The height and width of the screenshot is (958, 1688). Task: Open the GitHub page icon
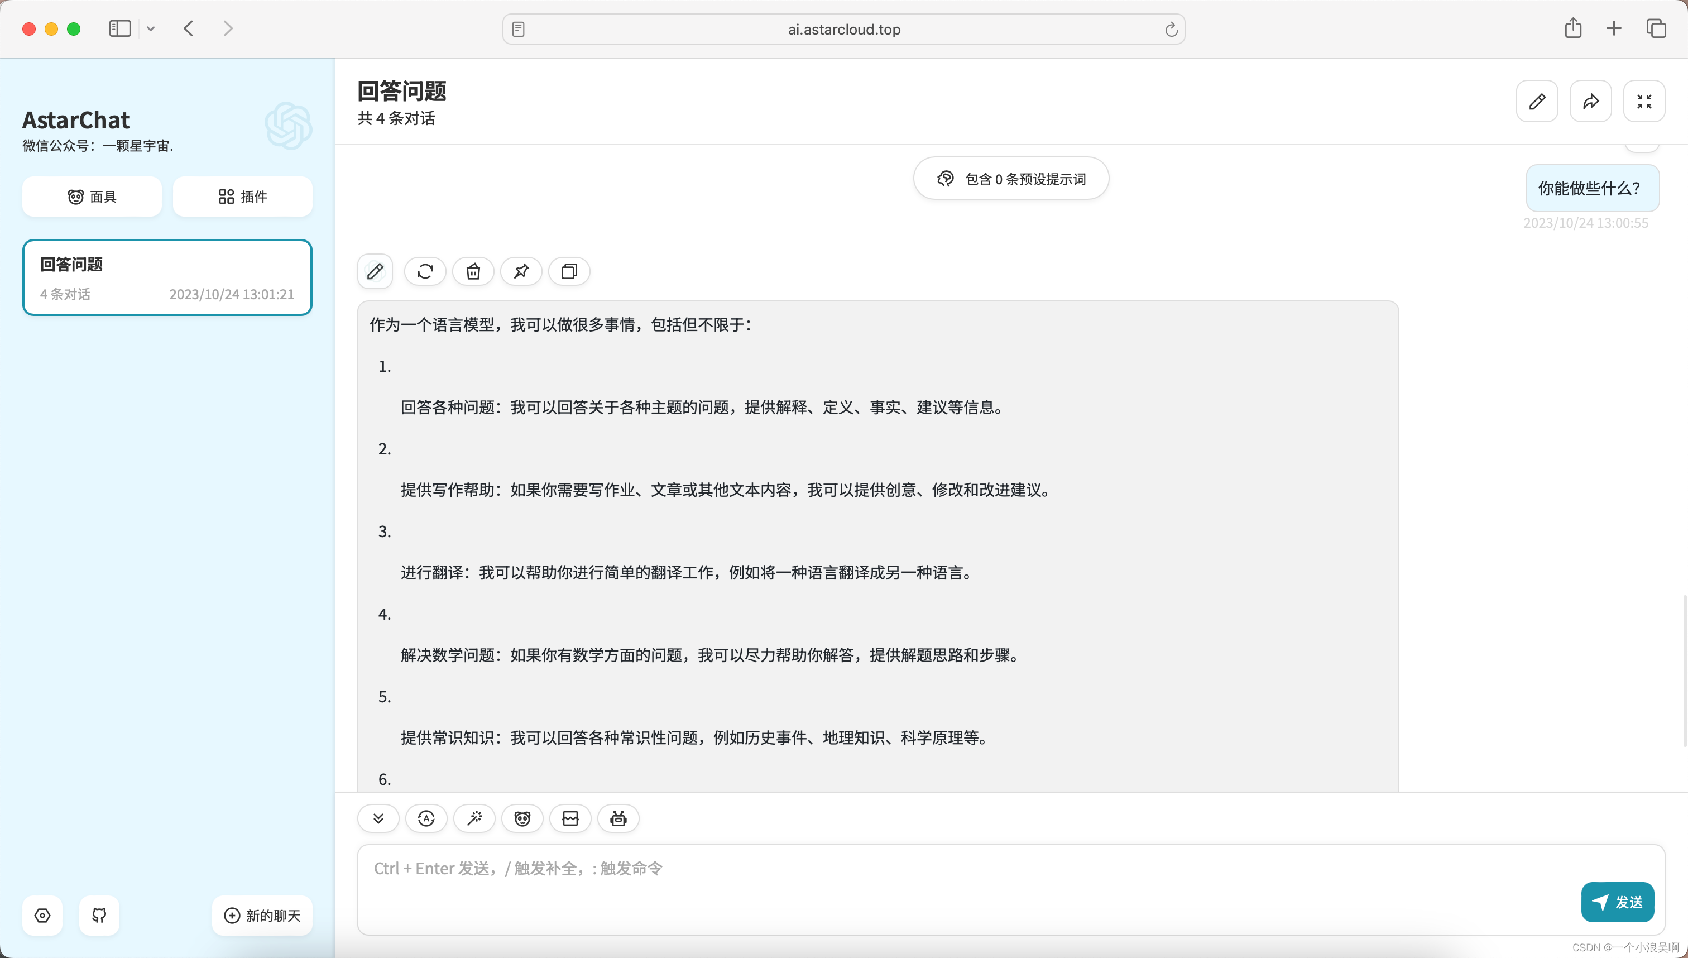[99, 915]
